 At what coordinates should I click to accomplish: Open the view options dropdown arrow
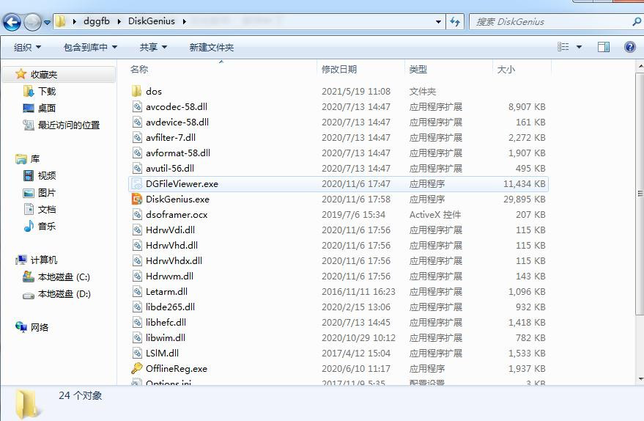click(x=579, y=47)
